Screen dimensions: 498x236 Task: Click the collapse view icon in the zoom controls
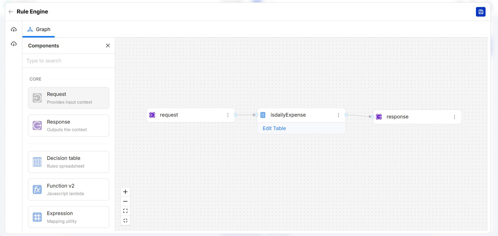pos(125,220)
